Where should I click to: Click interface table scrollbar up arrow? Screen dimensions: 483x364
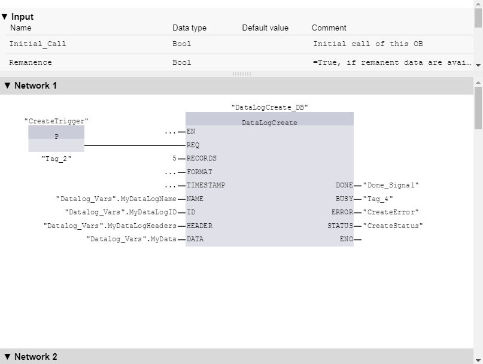point(478,4)
